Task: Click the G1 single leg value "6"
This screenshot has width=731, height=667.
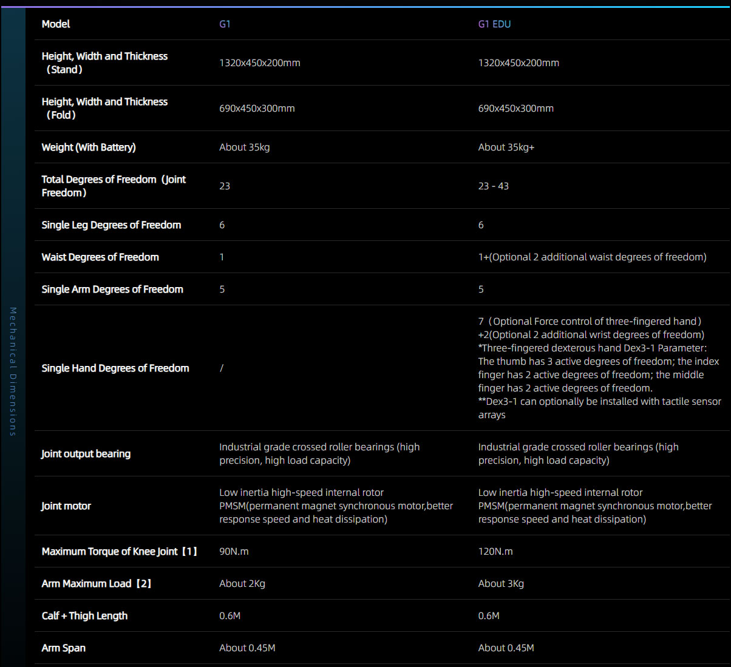Action: coord(222,225)
